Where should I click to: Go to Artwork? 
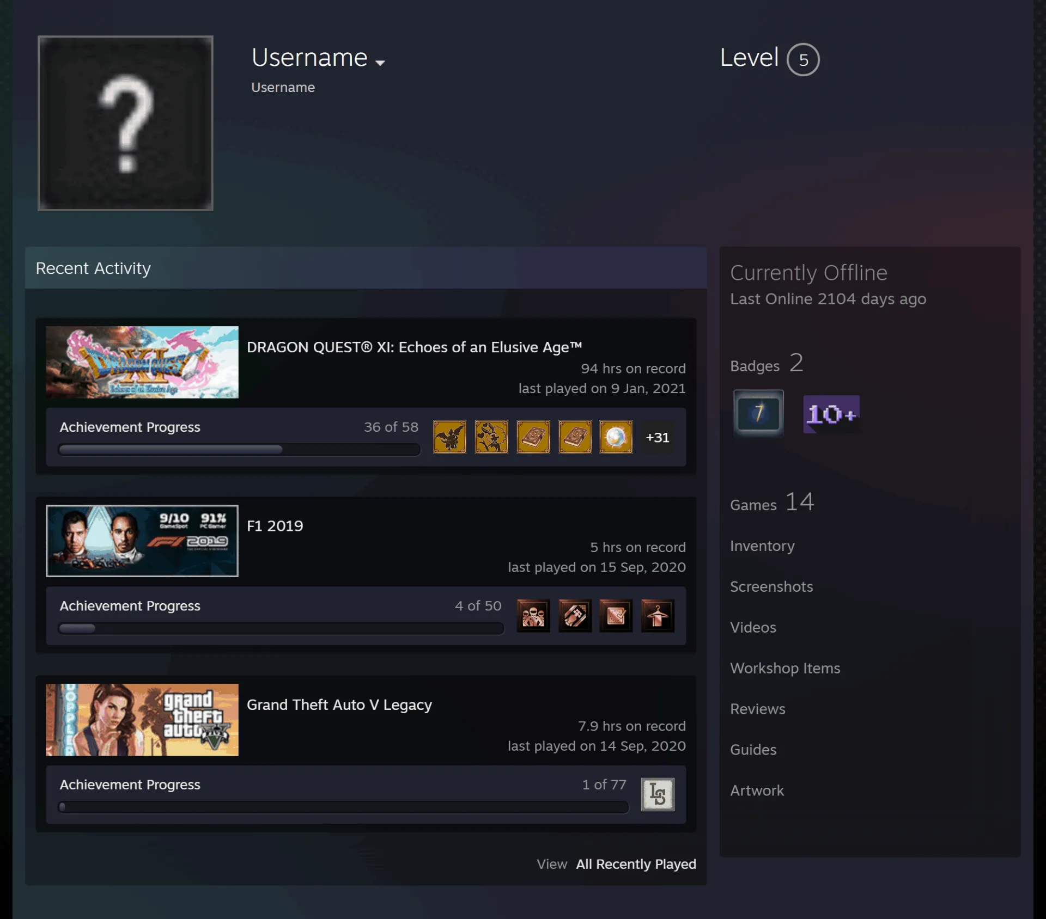[757, 791]
